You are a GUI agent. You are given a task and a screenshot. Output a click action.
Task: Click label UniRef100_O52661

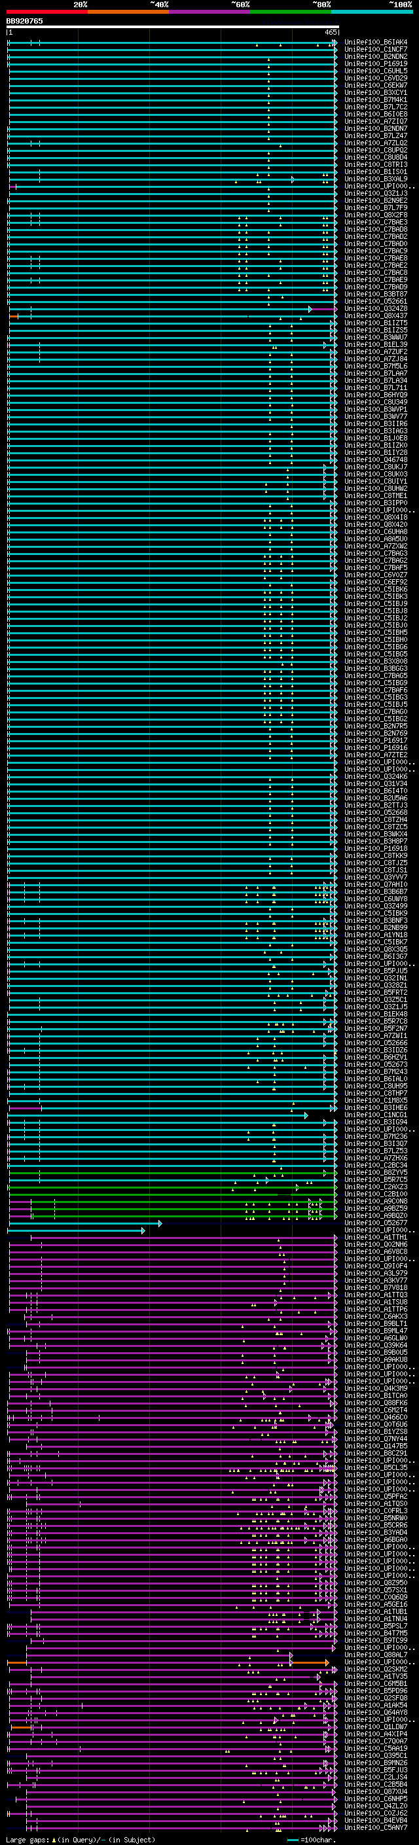pos(376,302)
